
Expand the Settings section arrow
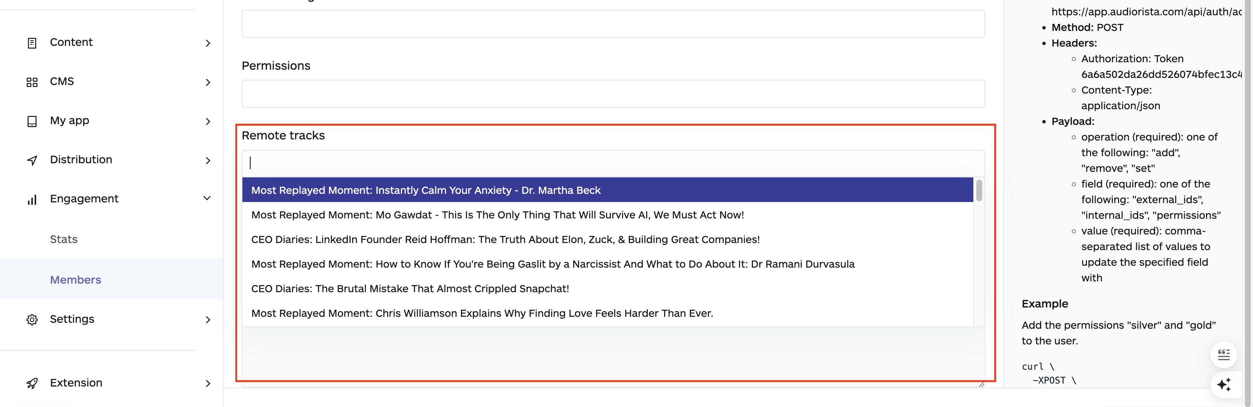coord(208,319)
